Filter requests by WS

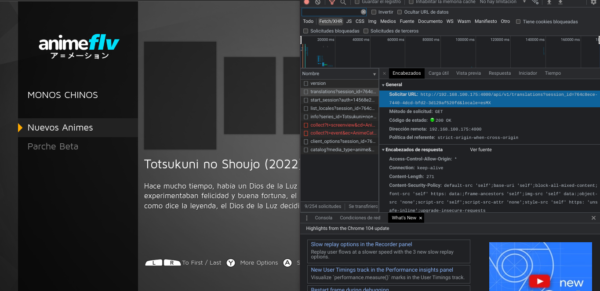(450, 22)
